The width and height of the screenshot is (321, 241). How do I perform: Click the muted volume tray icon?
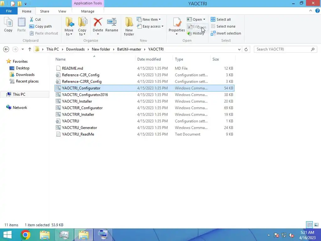[x=292, y=235]
